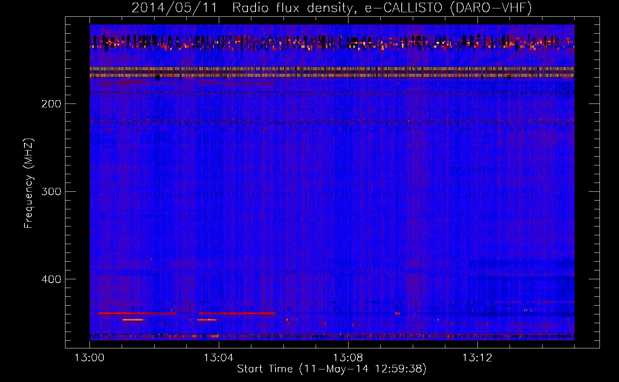Screen dimensions: 619x382
Task: Click the '13:12' time tick label
Action: point(477,358)
